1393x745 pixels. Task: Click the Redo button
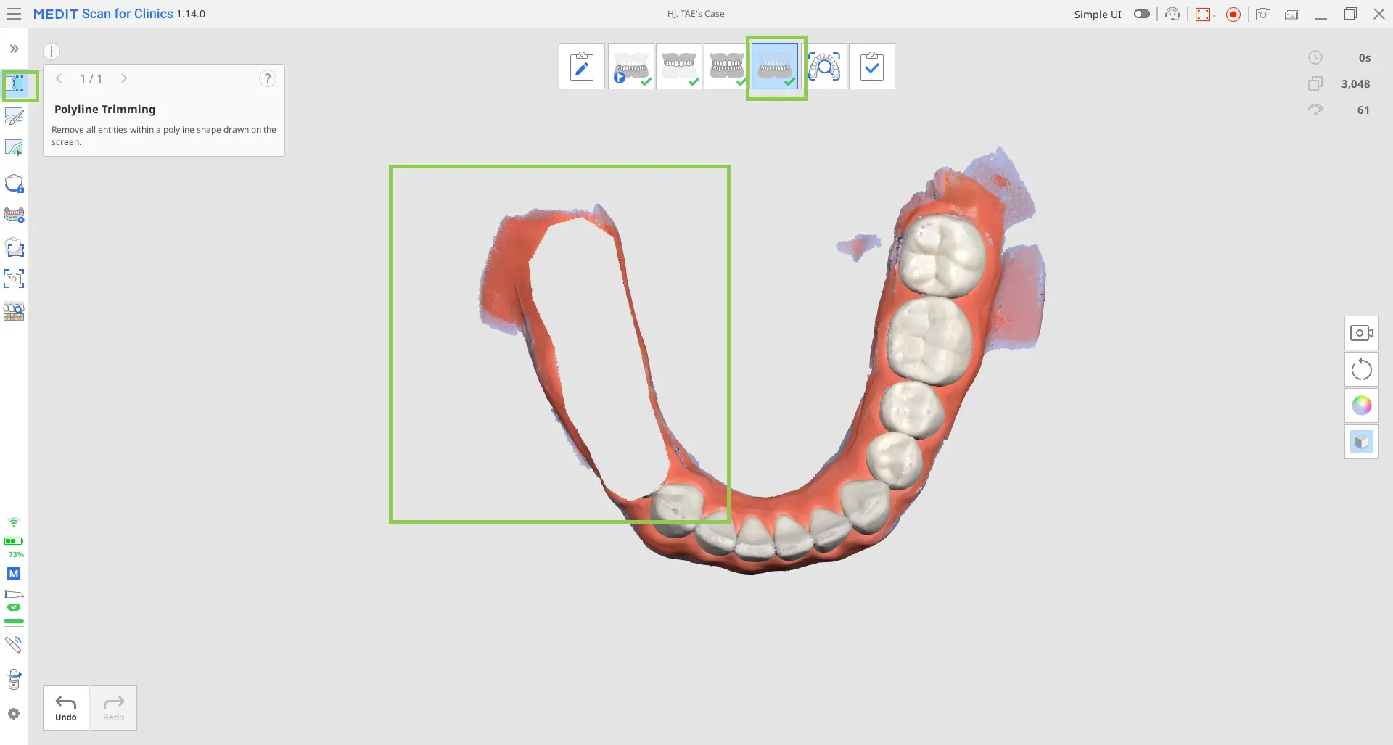114,708
